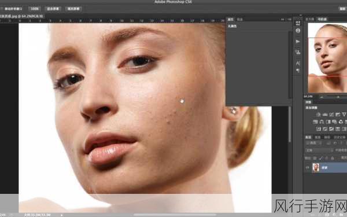Switch to the Info tab
347x217 pixels.
coord(239,20)
